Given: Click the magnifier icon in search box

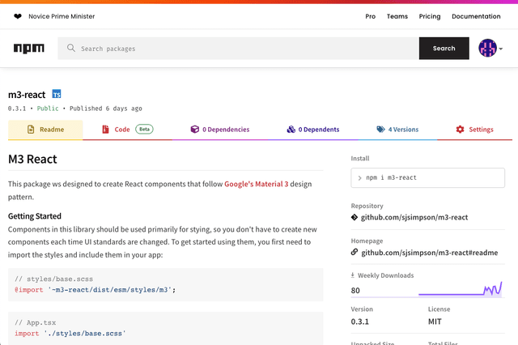Looking at the screenshot, I should (x=71, y=49).
